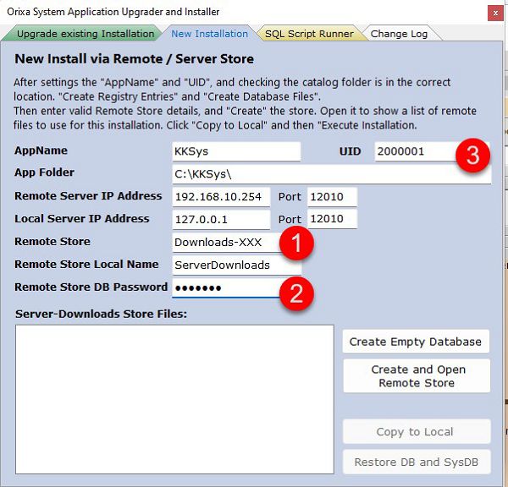Click the Remote Server Port field

(x=332, y=197)
